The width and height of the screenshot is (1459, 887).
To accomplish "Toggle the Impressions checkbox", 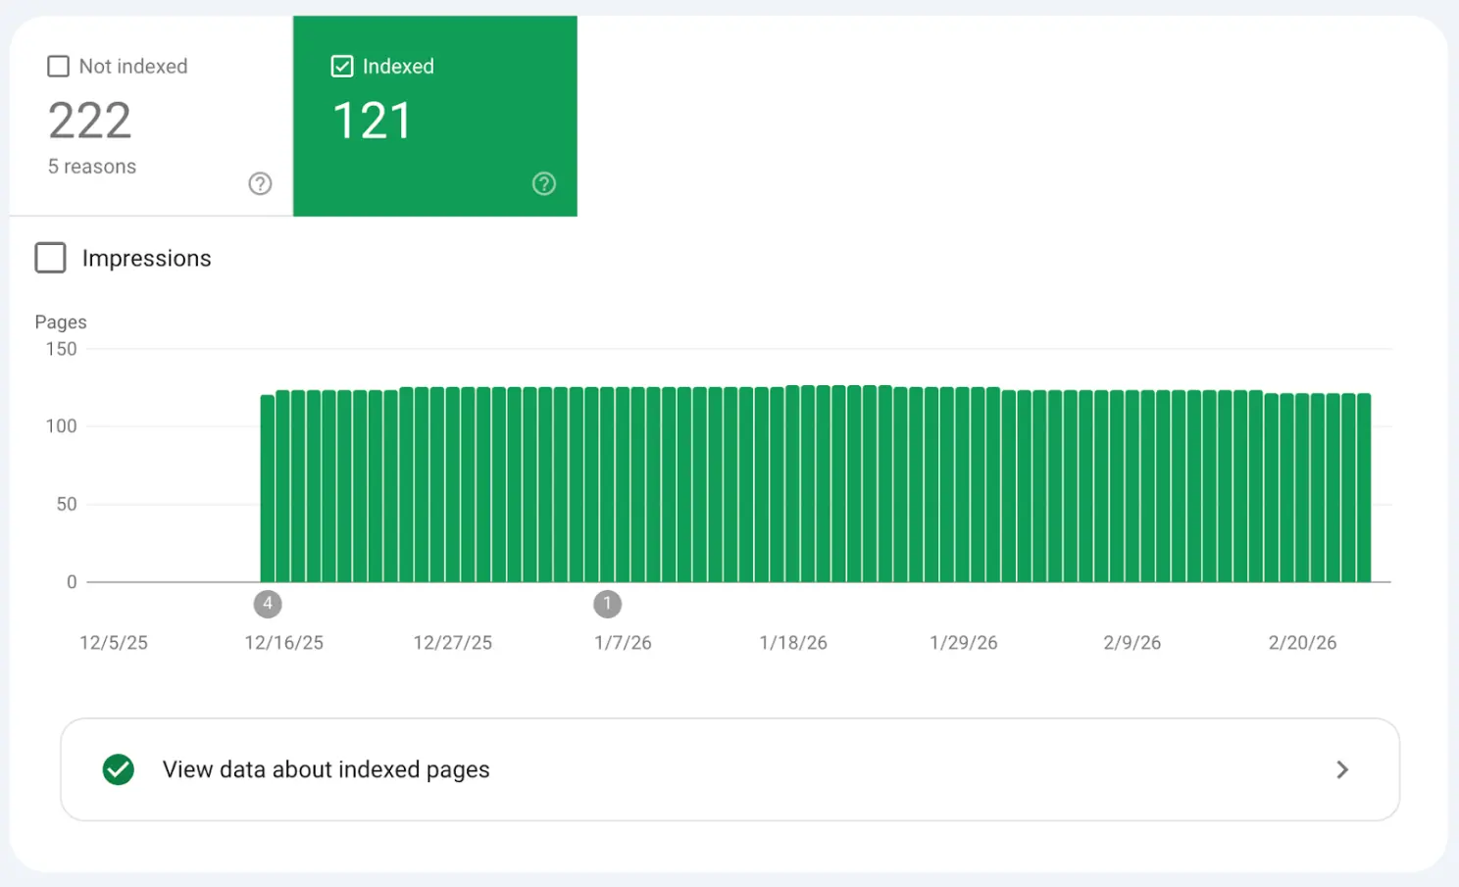I will point(50,258).
